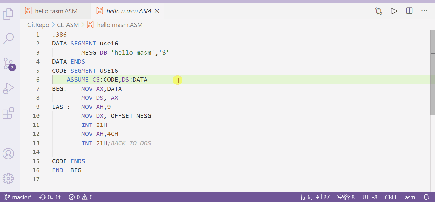
Task: Open the GitRepo breadcrumb menu
Action: point(38,24)
